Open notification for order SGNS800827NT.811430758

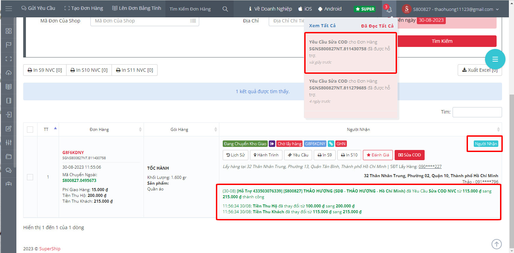pyautogui.click(x=351, y=53)
